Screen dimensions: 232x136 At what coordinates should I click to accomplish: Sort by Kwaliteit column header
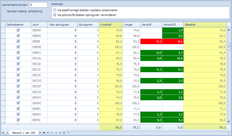(111, 25)
